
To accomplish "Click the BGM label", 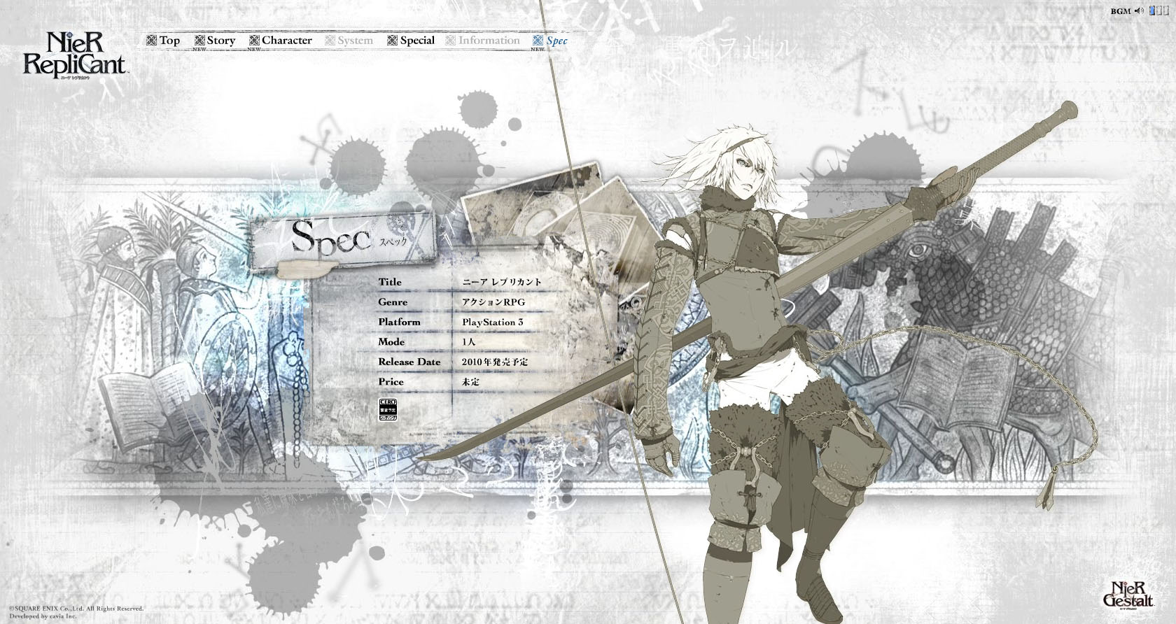I will (1121, 11).
